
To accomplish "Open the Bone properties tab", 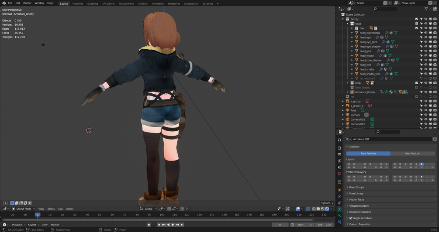I will (x=339, y=216).
